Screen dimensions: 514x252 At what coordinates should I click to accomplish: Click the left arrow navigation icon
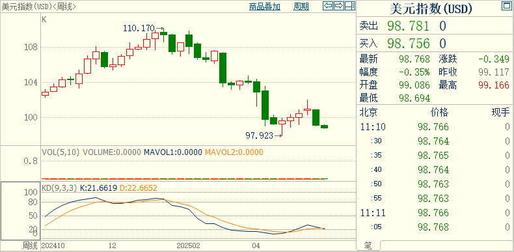(328, 6)
